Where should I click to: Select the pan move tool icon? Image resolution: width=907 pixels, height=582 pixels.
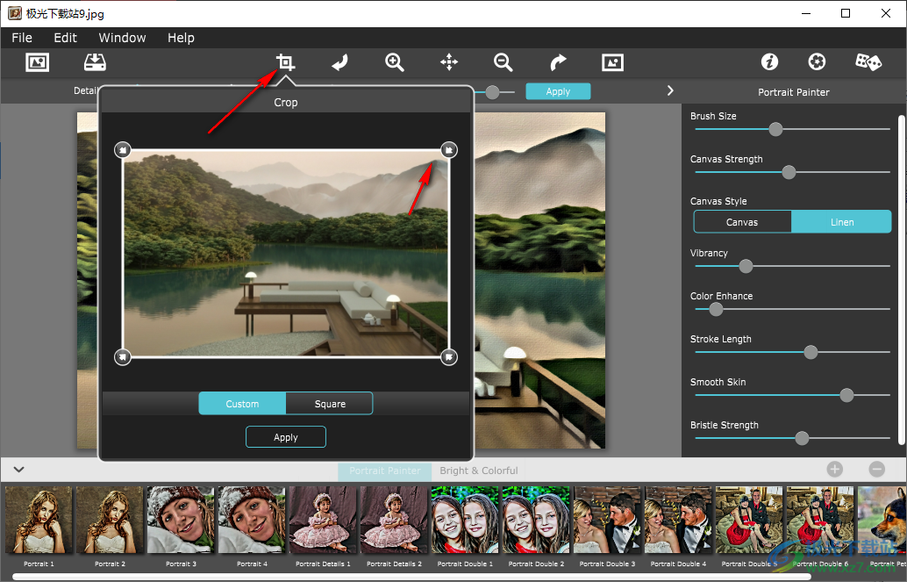point(449,62)
